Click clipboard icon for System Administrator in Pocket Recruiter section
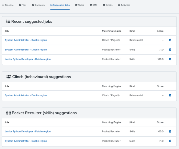The height and width of the screenshot is (149, 179). pyautogui.click(x=170, y=141)
